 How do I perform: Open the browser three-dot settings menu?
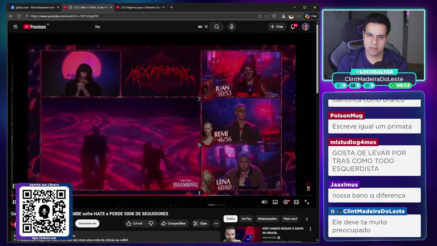point(299,16)
